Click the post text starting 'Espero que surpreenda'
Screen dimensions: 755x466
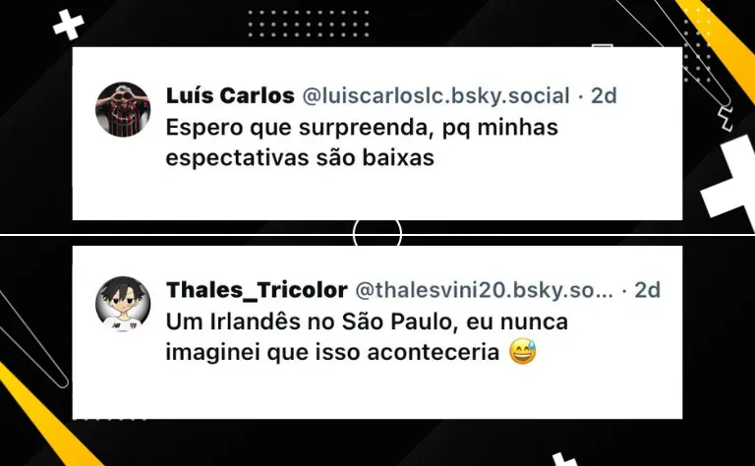coord(362,143)
